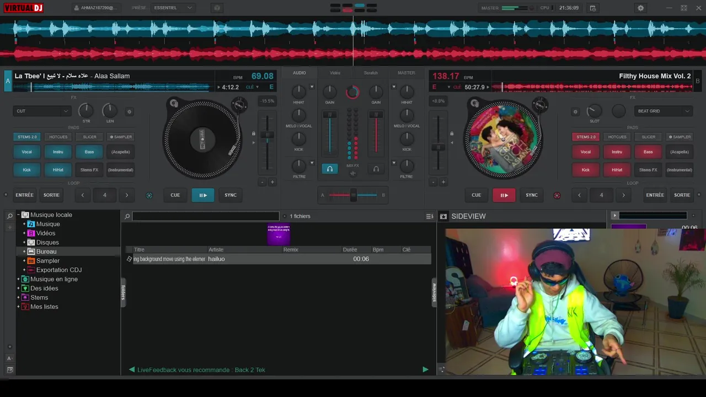This screenshot has height=397, width=706.
Task: Click the deck A FX settings gear
Action: pos(130,111)
